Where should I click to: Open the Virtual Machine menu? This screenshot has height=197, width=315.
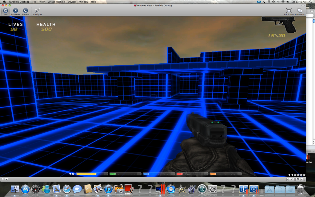56,2
